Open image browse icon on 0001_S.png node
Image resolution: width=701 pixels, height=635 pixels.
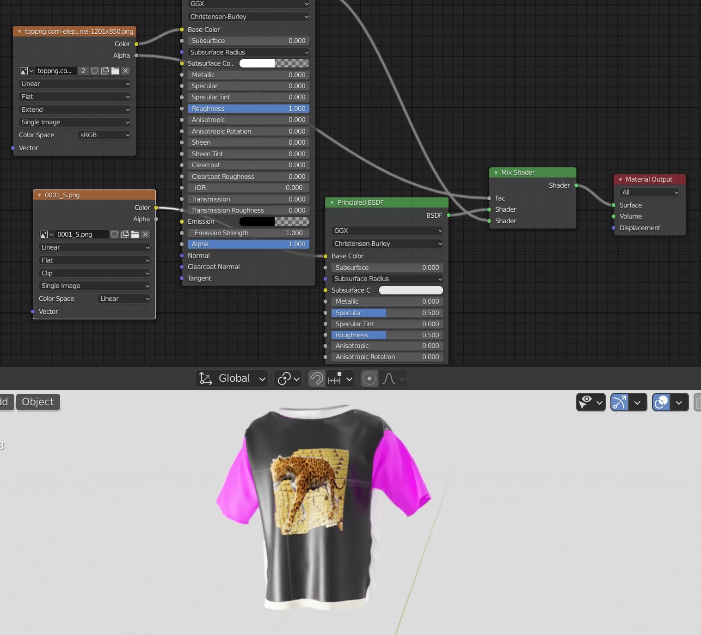click(46, 234)
